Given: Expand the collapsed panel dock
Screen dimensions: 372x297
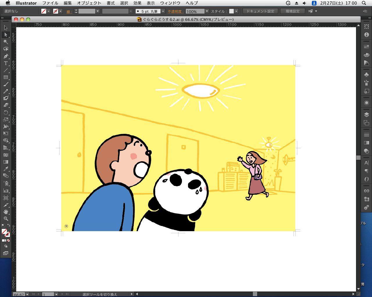Looking at the screenshot, I should pyautogui.click(x=370, y=18).
